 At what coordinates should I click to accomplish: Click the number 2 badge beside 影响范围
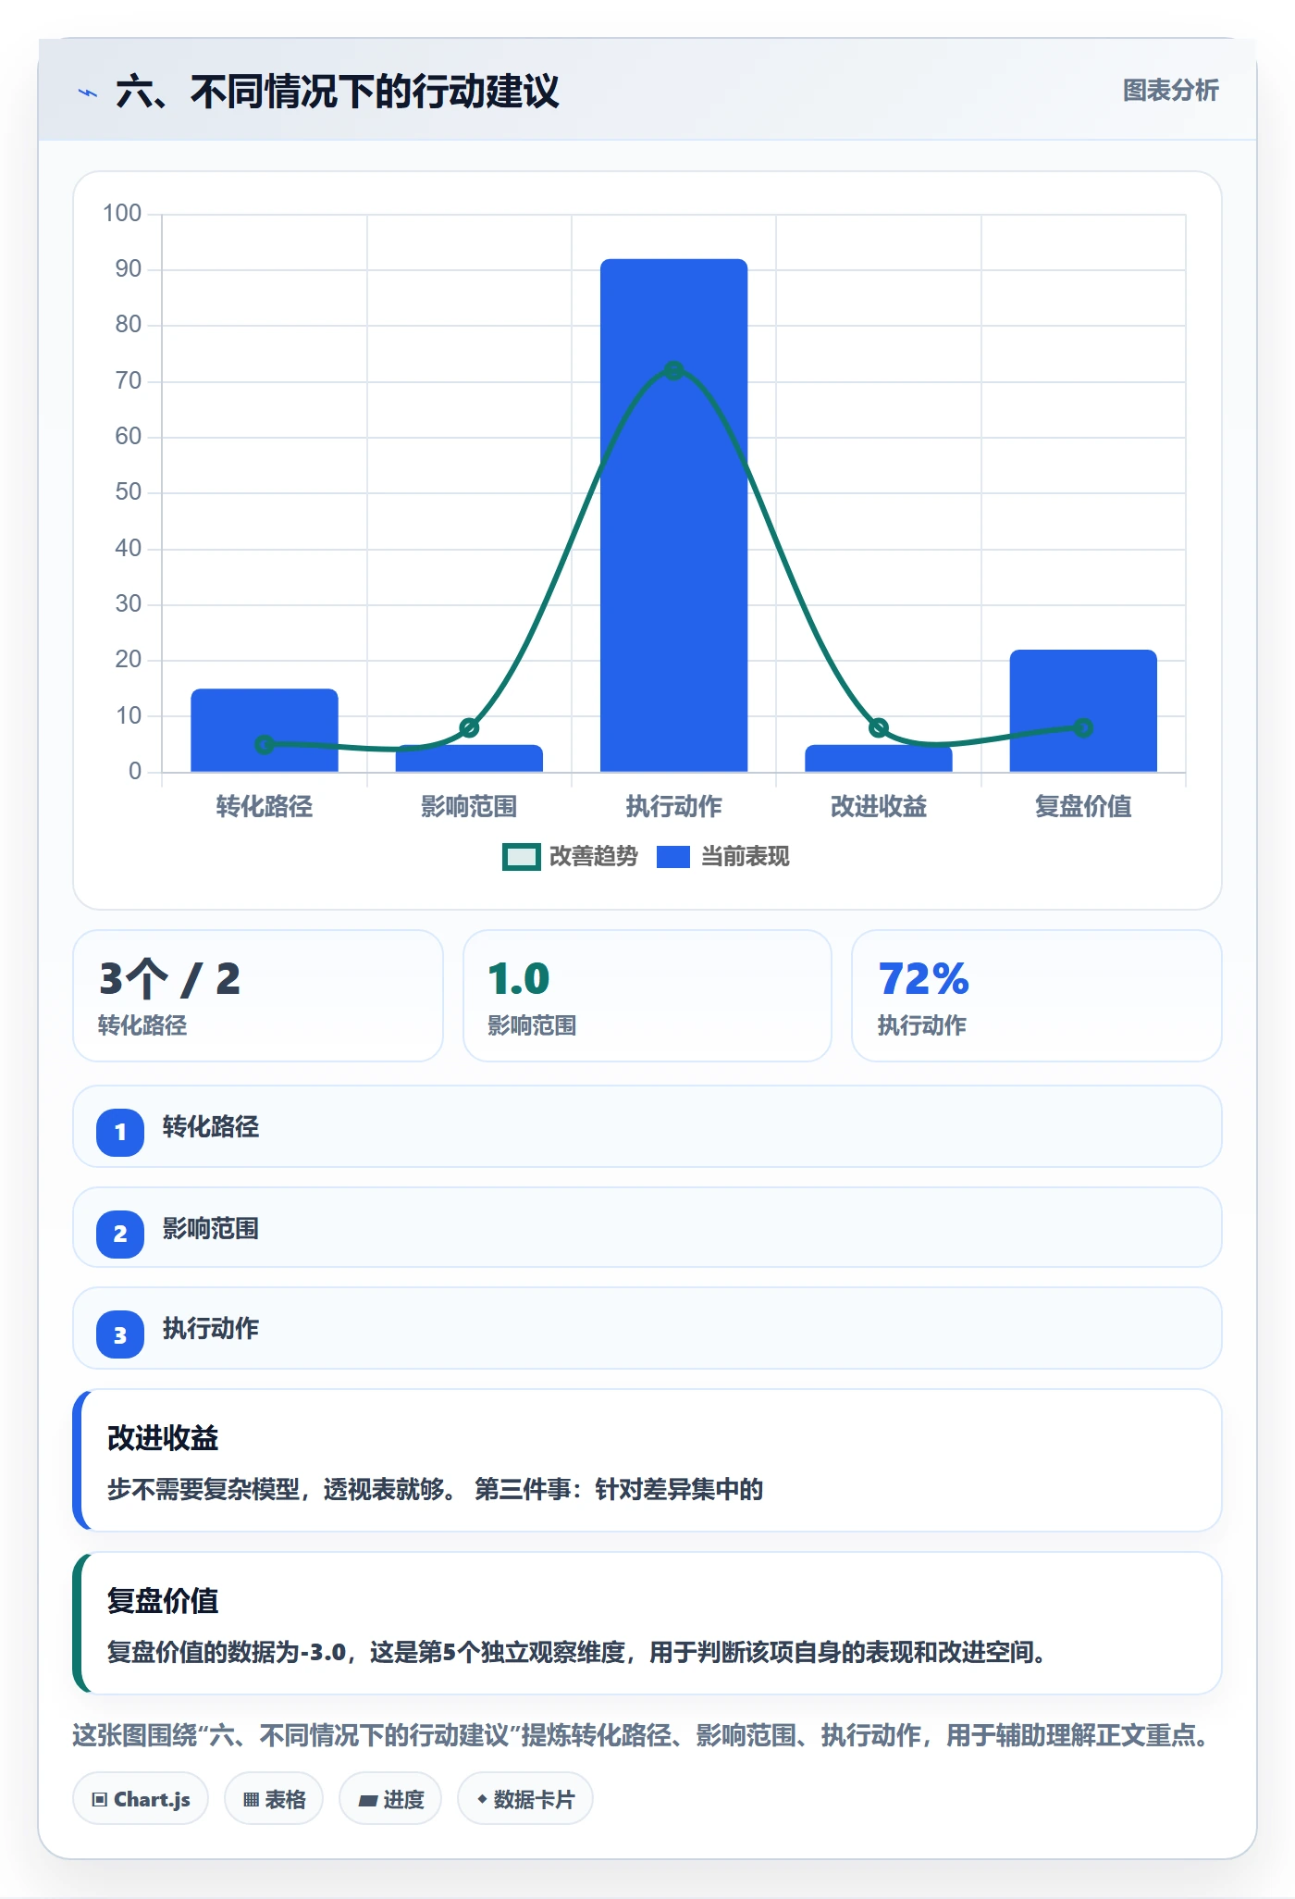(x=120, y=1234)
